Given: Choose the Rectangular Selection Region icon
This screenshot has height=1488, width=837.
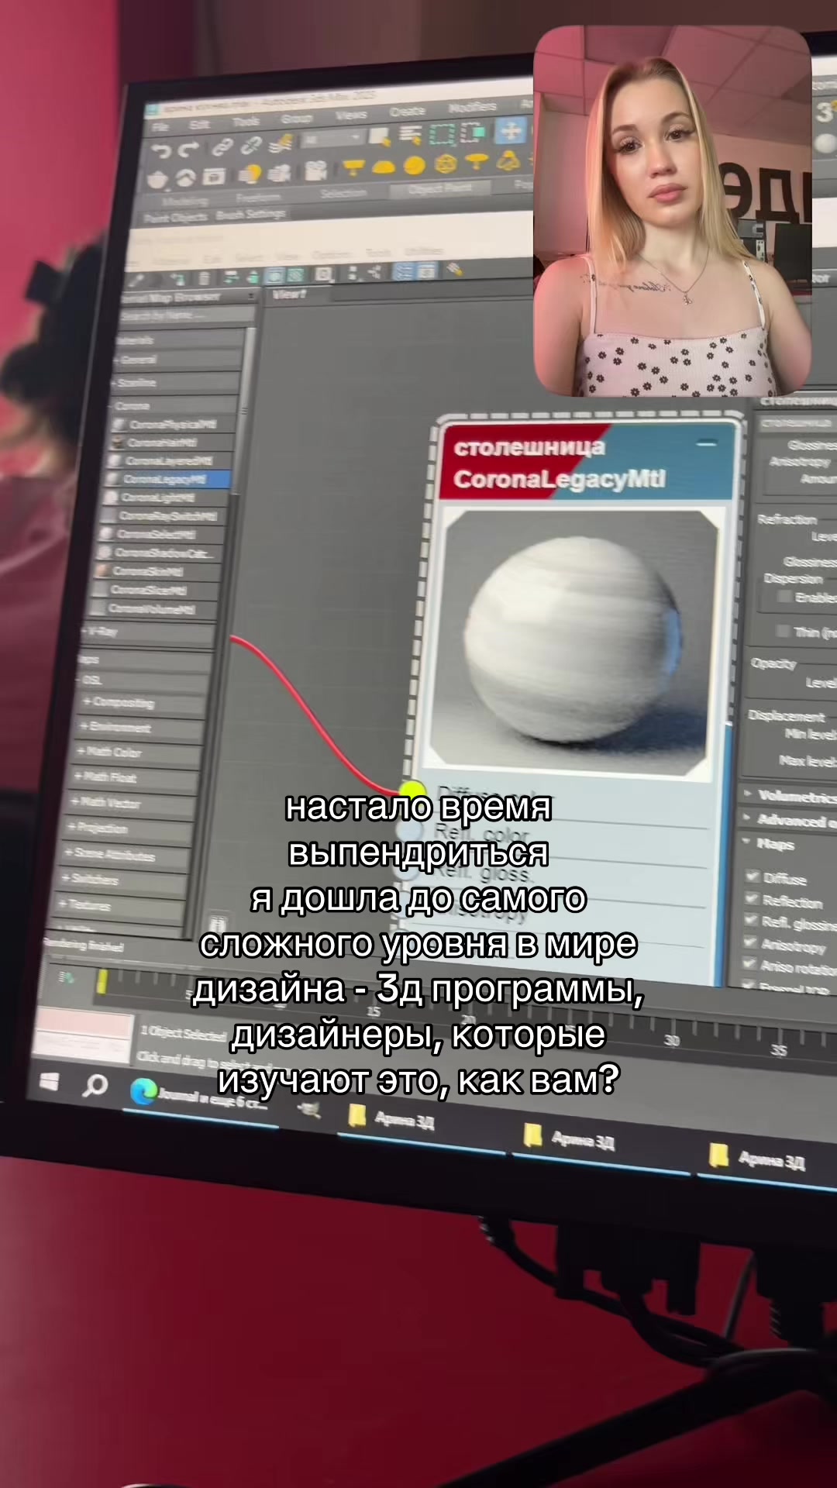Looking at the screenshot, I should pos(443,135).
